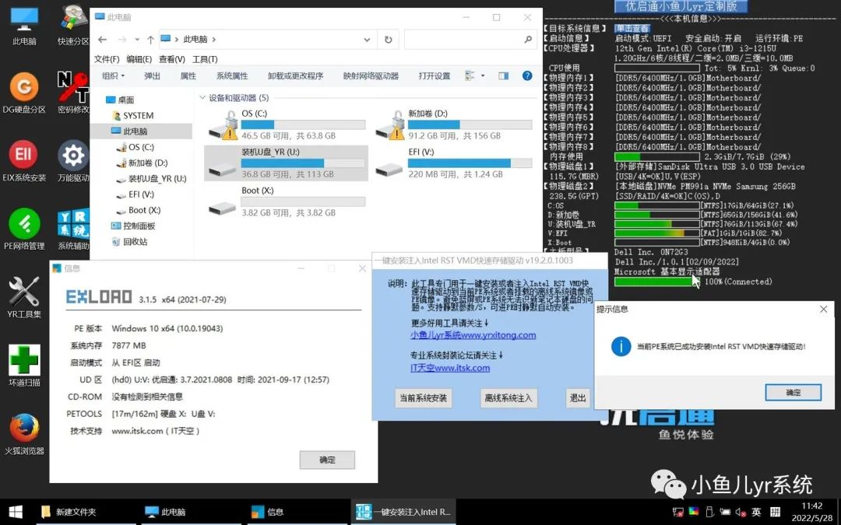Open 文件(F) menu in Explorer
The width and height of the screenshot is (841, 525).
tap(106, 59)
